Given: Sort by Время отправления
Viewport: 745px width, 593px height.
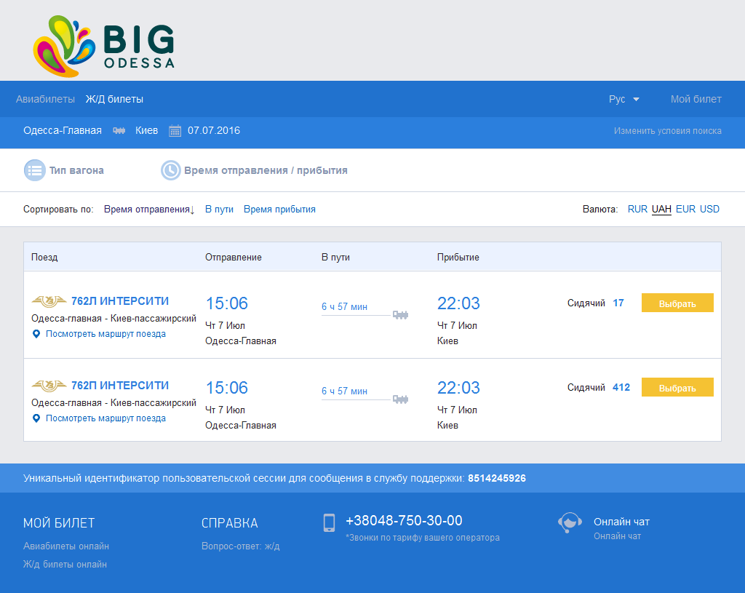Looking at the screenshot, I should 148,210.
